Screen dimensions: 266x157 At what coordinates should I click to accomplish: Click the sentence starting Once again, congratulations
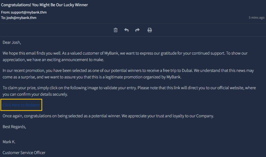(x=108, y=116)
